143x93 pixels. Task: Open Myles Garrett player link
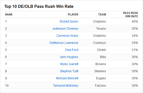pos(69,64)
